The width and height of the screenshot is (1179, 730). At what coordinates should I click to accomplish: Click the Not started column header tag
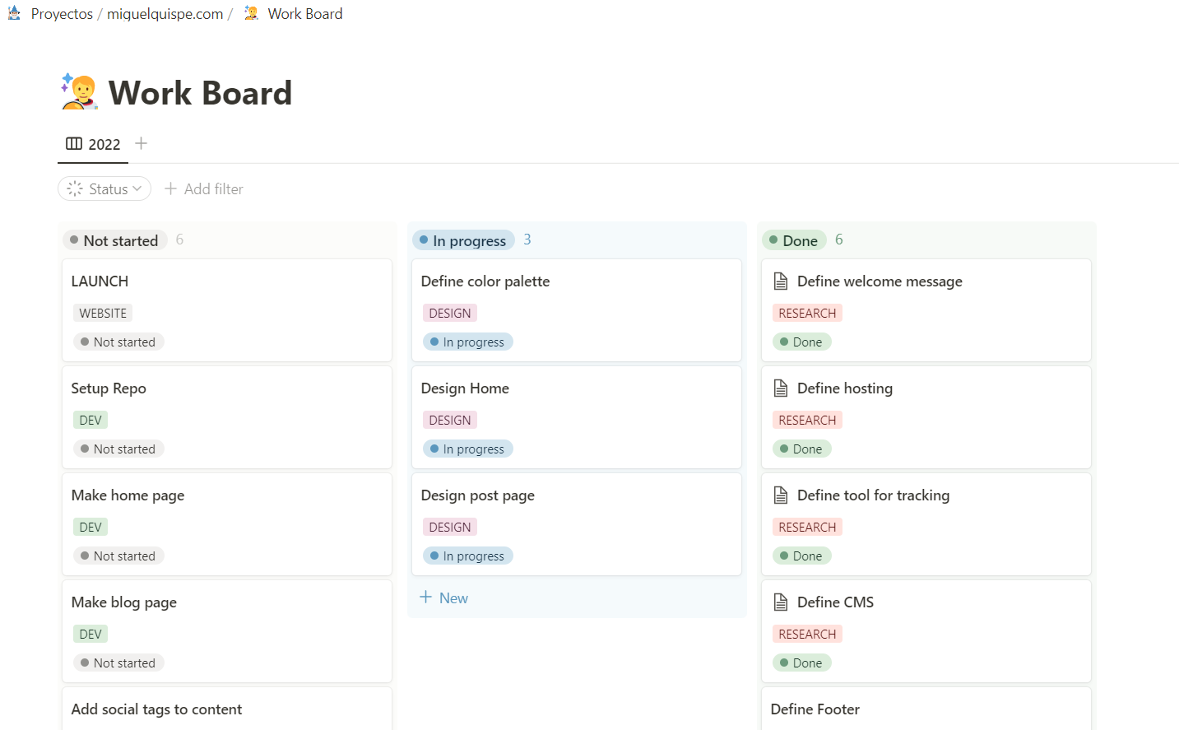click(x=115, y=240)
